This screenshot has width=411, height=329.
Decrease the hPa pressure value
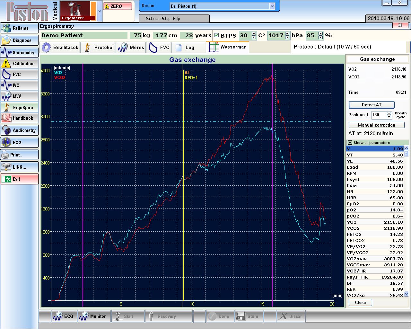click(287, 37)
